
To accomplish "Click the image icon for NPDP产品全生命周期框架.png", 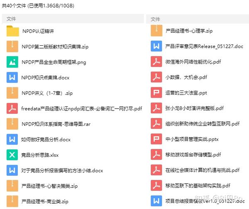I will click(x=12, y=62).
